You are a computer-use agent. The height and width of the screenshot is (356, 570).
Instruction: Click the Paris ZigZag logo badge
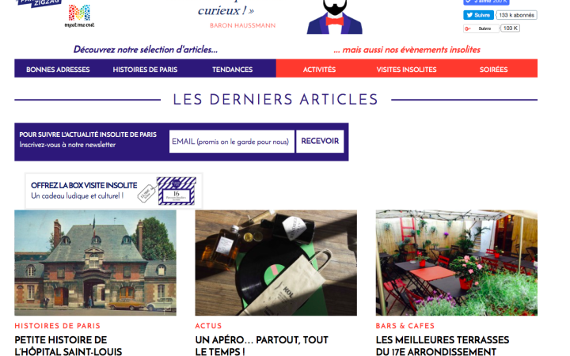pyautogui.click(x=39, y=3)
